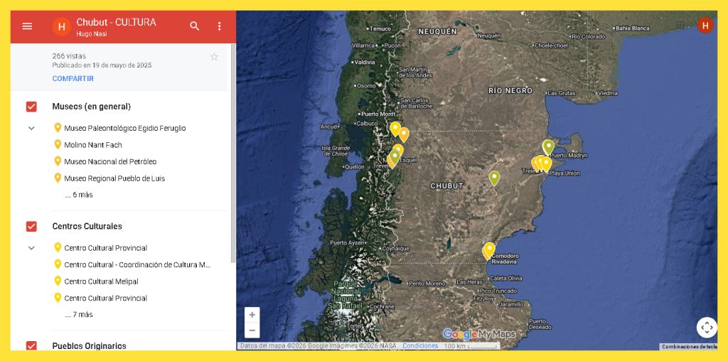
Task: Open the hamburger menu in header
Action: coord(27,26)
